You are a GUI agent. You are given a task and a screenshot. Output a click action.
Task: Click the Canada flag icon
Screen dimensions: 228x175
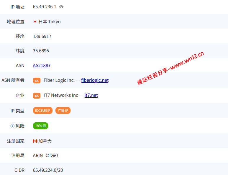click(x=35, y=141)
